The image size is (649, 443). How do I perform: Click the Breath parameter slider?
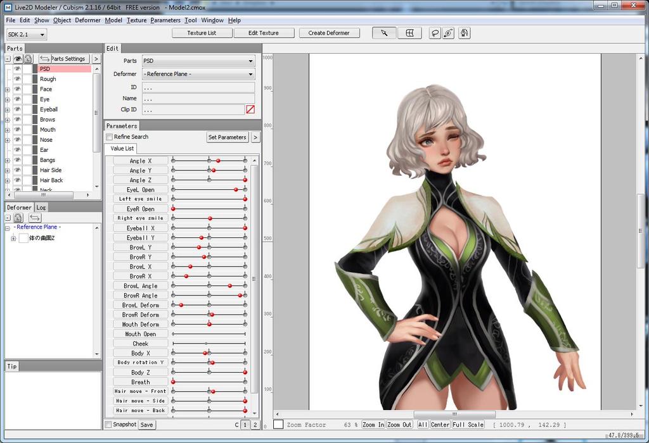[209, 382]
